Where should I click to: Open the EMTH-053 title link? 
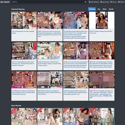click(x=101, y=64)
